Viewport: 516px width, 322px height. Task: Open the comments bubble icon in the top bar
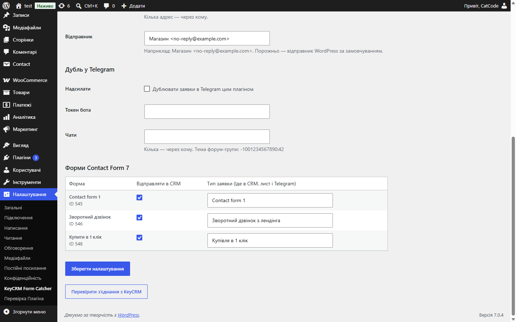pos(106,6)
